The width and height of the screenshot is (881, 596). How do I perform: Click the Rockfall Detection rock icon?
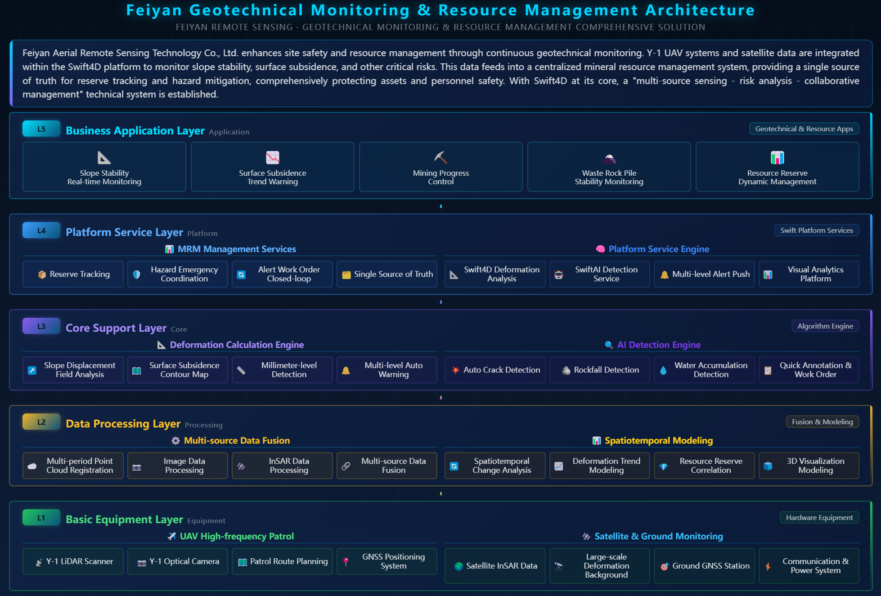[566, 370]
